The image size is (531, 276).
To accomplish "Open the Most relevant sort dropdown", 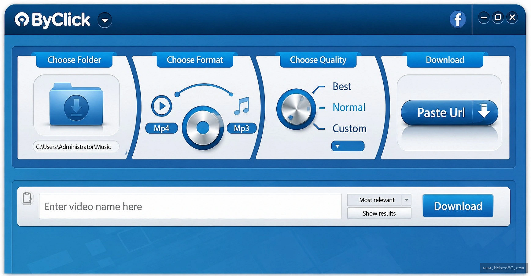I will 379,200.
